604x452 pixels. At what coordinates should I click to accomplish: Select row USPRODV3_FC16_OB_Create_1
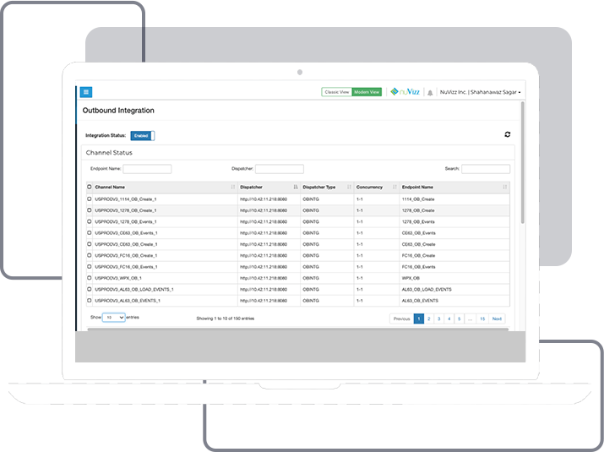(90, 255)
